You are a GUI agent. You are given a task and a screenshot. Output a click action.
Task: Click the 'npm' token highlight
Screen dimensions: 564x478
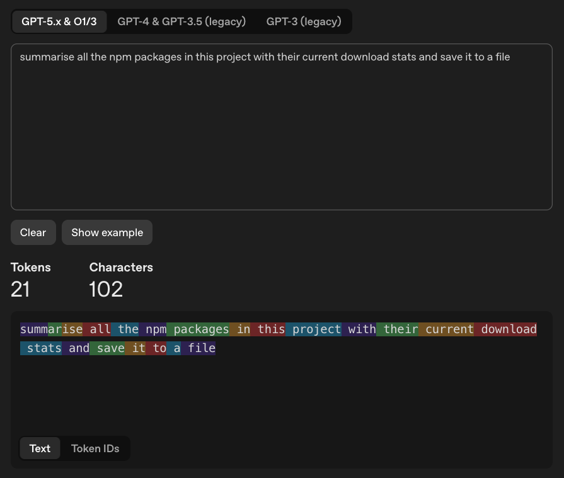[x=153, y=329]
